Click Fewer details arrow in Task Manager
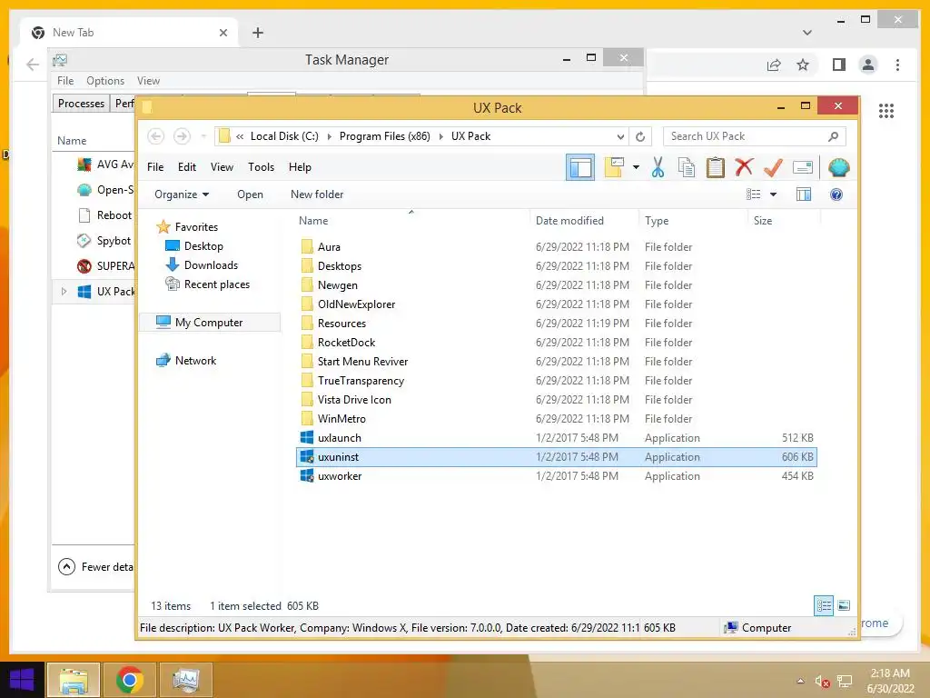930x698 pixels. click(67, 567)
